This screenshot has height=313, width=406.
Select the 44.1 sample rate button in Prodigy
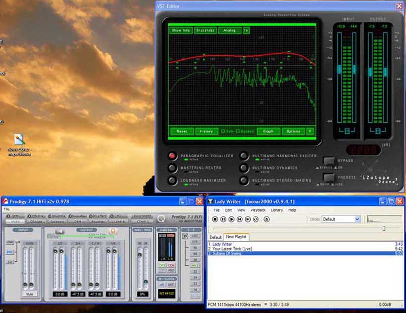195,265
